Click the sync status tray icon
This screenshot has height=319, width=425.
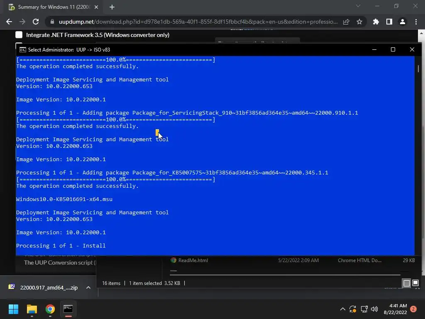point(353,309)
